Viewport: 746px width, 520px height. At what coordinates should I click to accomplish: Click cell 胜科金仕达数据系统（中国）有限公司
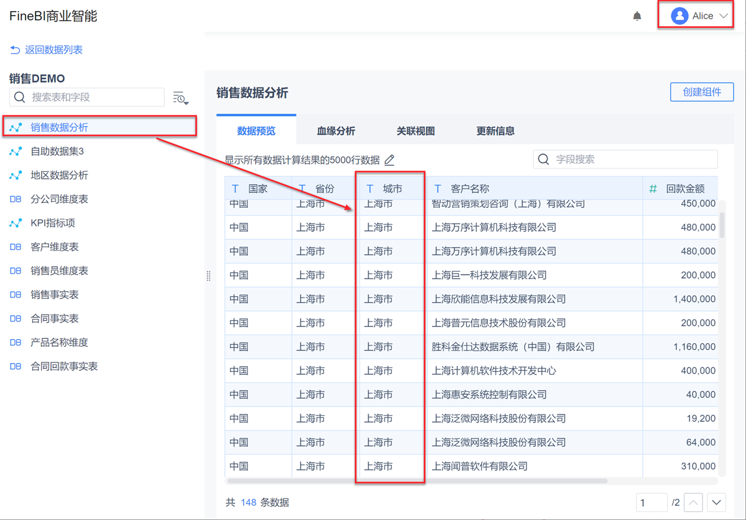click(x=535, y=347)
